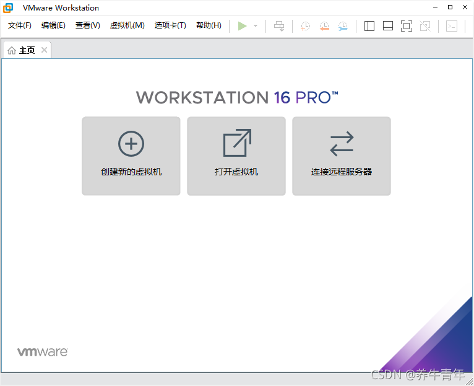This screenshot has height=386, width=474.
Task: Open the 编辑(E) menu
Action: [x=53, y=25]
